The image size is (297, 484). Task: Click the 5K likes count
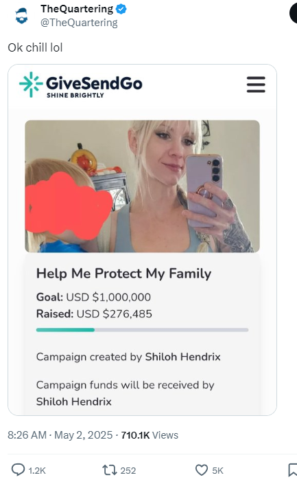tap(217, 470)
